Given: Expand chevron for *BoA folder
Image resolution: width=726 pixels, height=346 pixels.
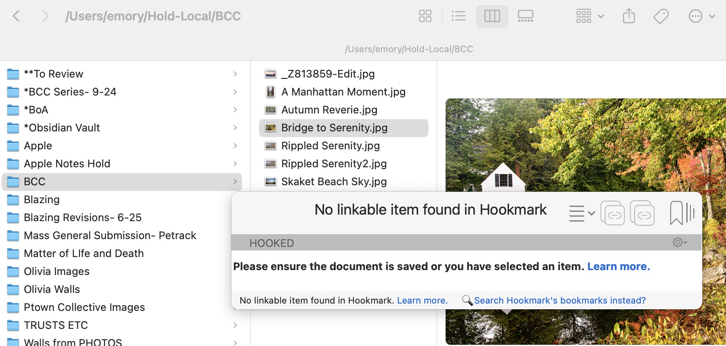Looking at the screenshot, I should click(x=235, y=110).
